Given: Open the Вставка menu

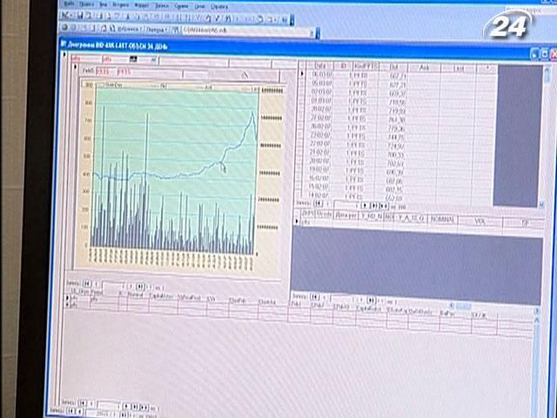Looking at the screenshot, I should (x=120, y=5).
